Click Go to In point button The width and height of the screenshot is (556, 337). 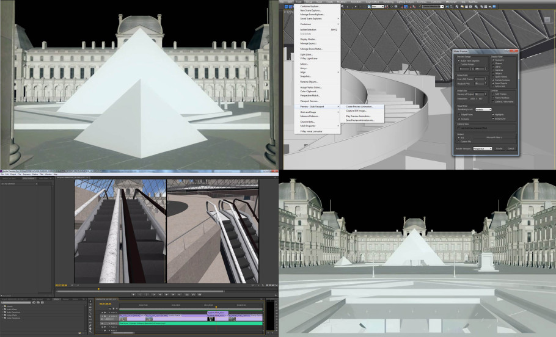tap(154, 294)
